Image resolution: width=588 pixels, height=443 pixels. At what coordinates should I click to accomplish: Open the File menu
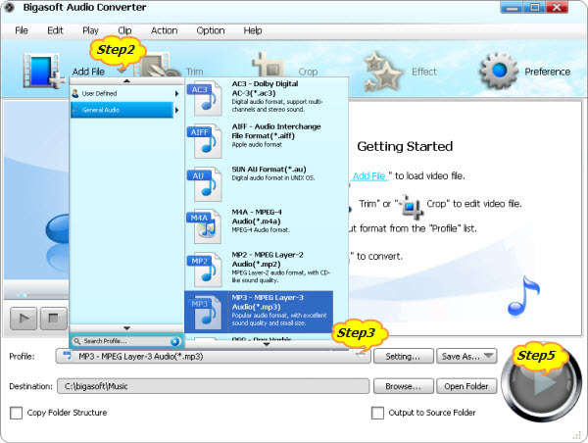tap(22, 30)
